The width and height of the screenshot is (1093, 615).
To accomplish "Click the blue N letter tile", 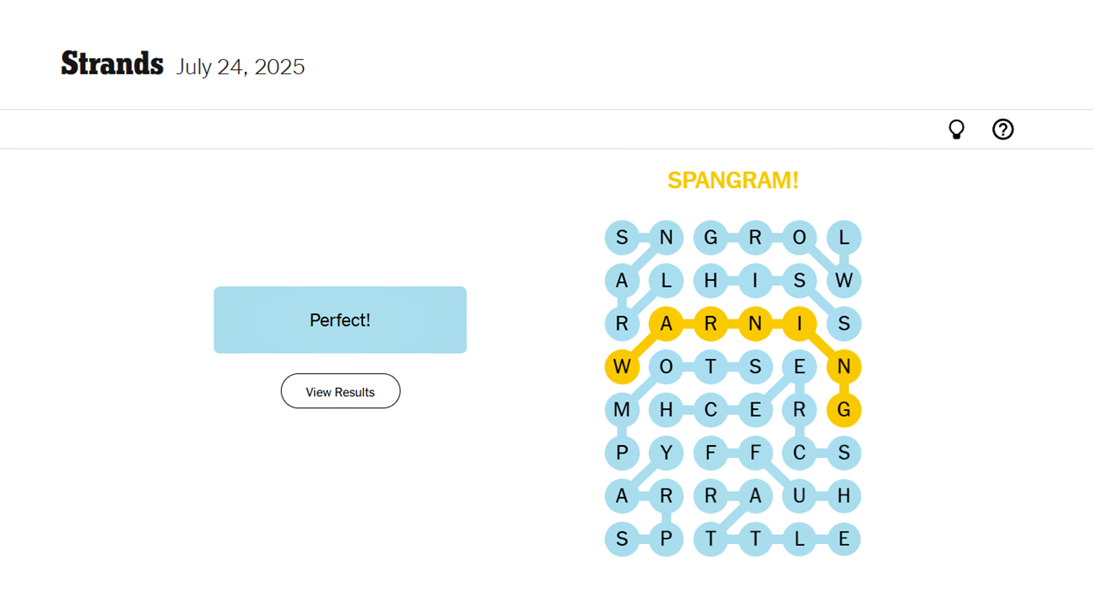I will tap(666, 237).
